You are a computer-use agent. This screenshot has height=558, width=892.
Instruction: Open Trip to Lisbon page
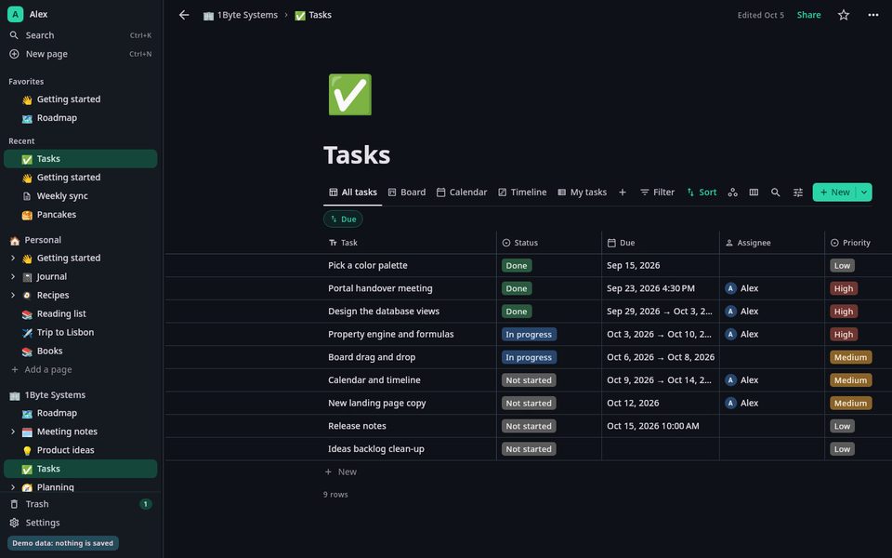point(80,333)
